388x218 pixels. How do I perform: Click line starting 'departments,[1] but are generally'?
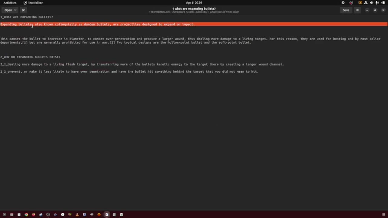[126, 42]
